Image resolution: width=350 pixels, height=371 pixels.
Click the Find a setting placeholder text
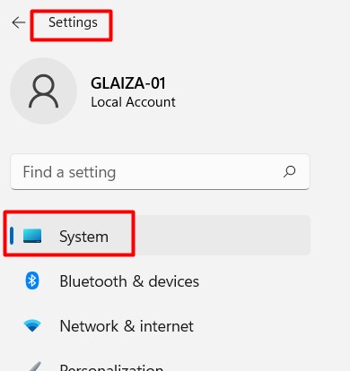[69, 172]
